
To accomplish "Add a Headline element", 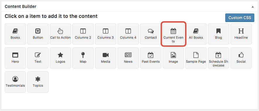I will (241, 34).
